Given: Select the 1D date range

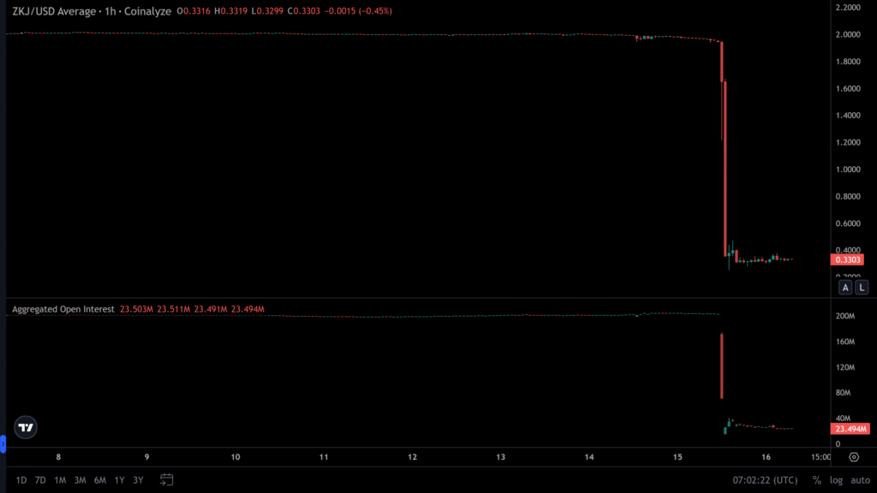Looking at the screenshot, I should (21, 480).
